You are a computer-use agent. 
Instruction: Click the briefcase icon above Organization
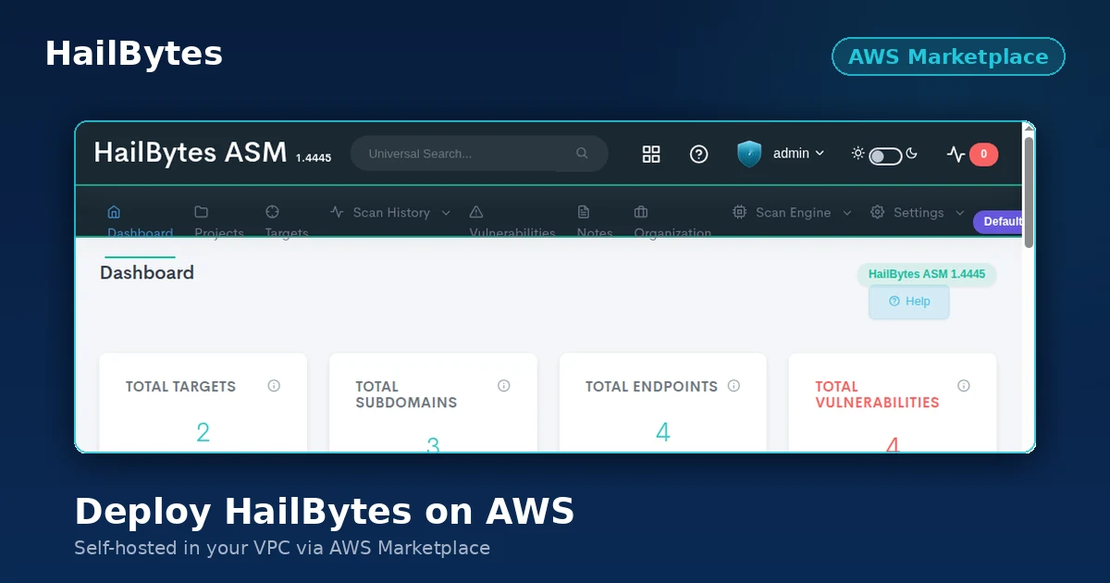point(641,212)
